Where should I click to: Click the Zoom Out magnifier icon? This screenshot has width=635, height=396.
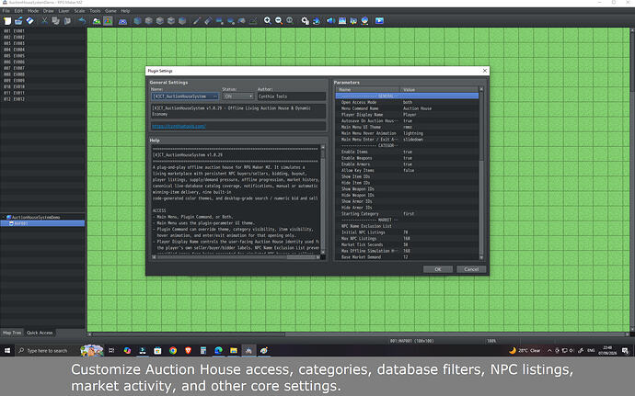[x=279, y=20]
